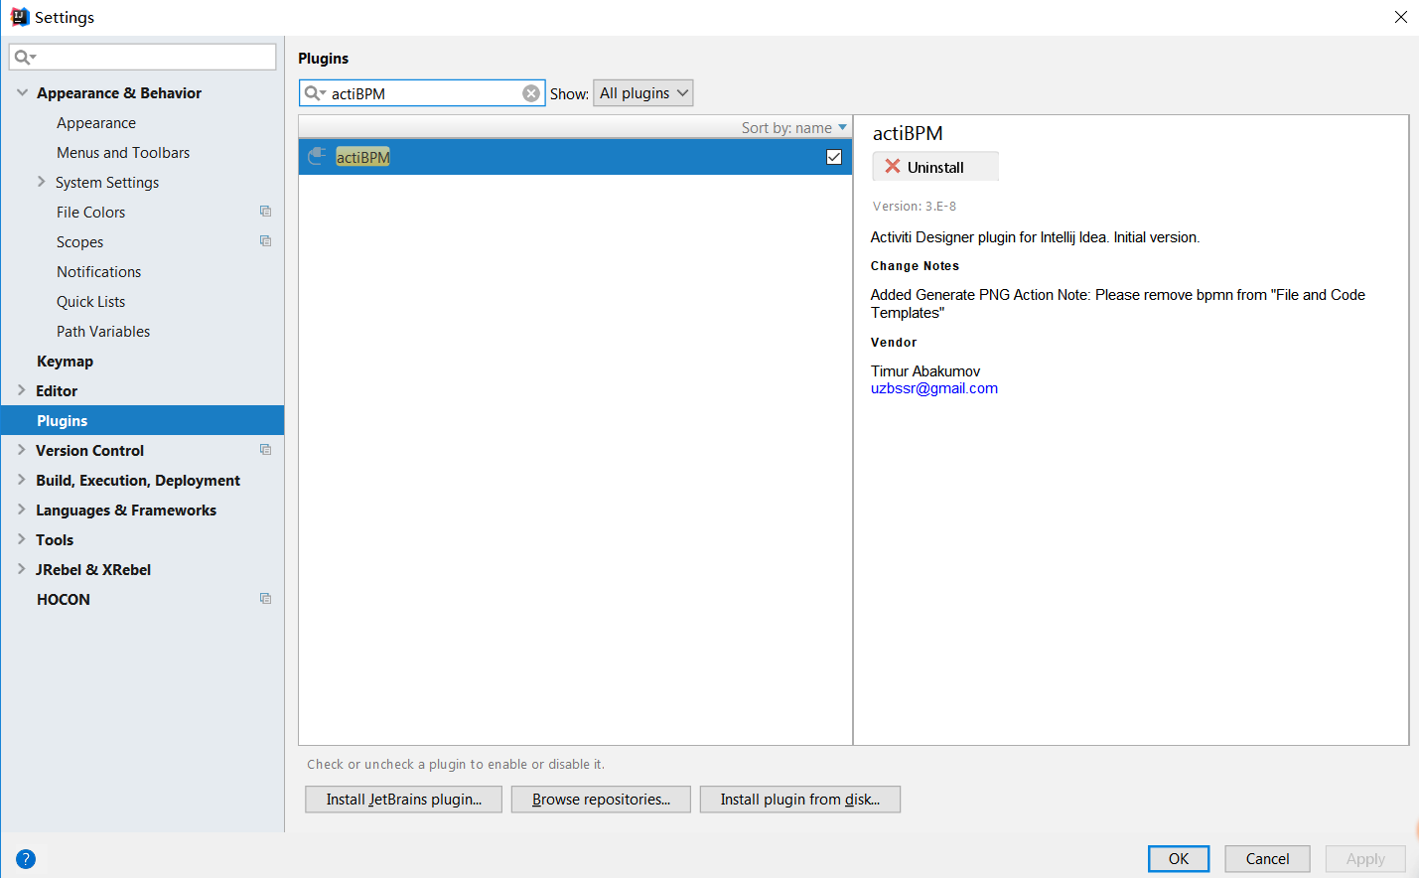Click the Version Control project-level icon
1419x878 pixels.
265,450
